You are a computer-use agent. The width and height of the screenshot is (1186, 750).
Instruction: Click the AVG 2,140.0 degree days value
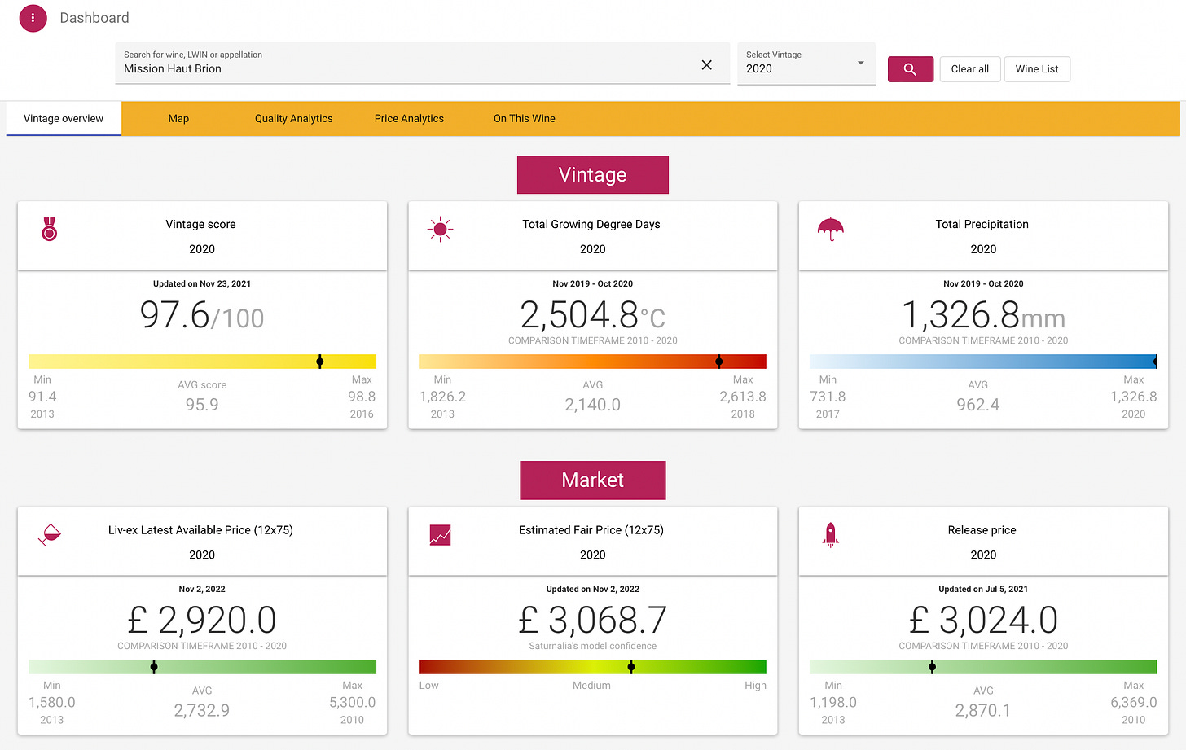pyautogui.click(x=592, y=405)
